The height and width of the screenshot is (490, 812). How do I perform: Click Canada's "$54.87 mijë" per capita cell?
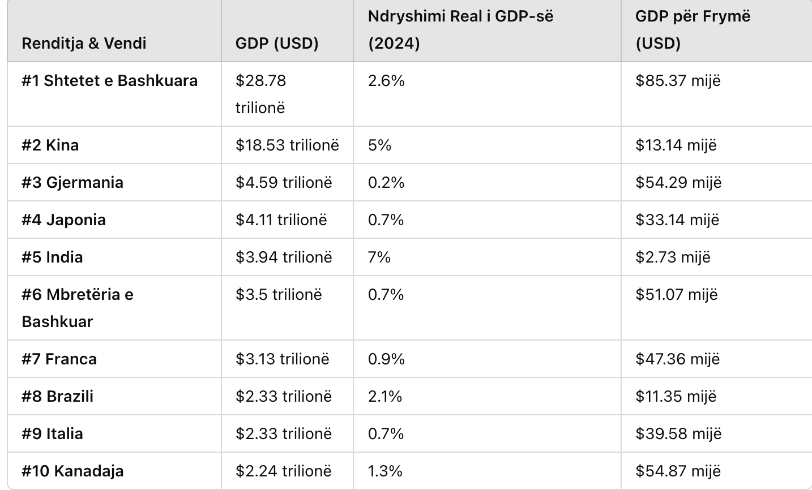click(x=678, y=471)
